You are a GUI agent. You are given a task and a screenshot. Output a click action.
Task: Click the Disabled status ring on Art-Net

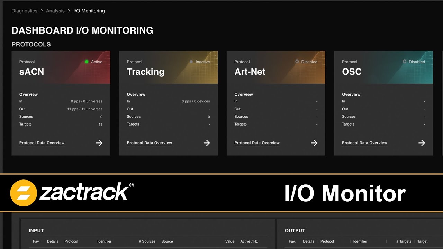click(297, 62)
